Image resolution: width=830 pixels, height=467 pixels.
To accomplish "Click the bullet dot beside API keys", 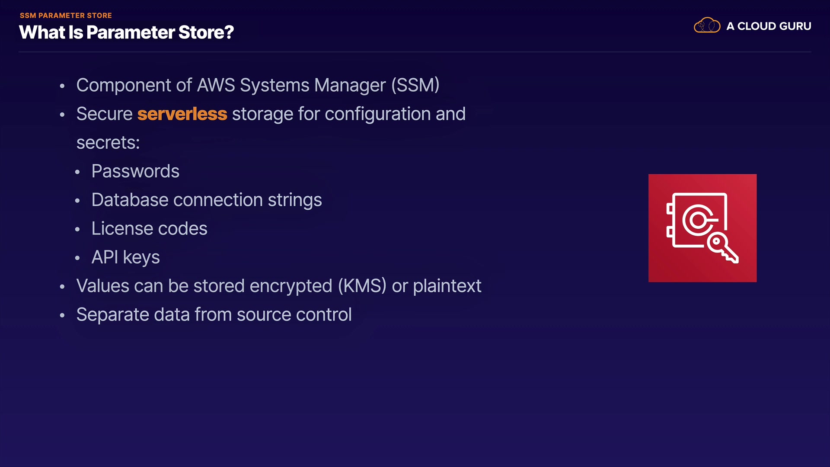I will pyautogui.click(x=77, y=258).
